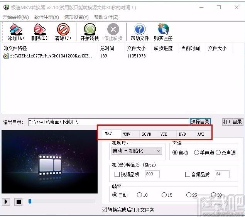Select frame rate 10
The width and height of the screenshot is (245, 217).
point(139,195)
